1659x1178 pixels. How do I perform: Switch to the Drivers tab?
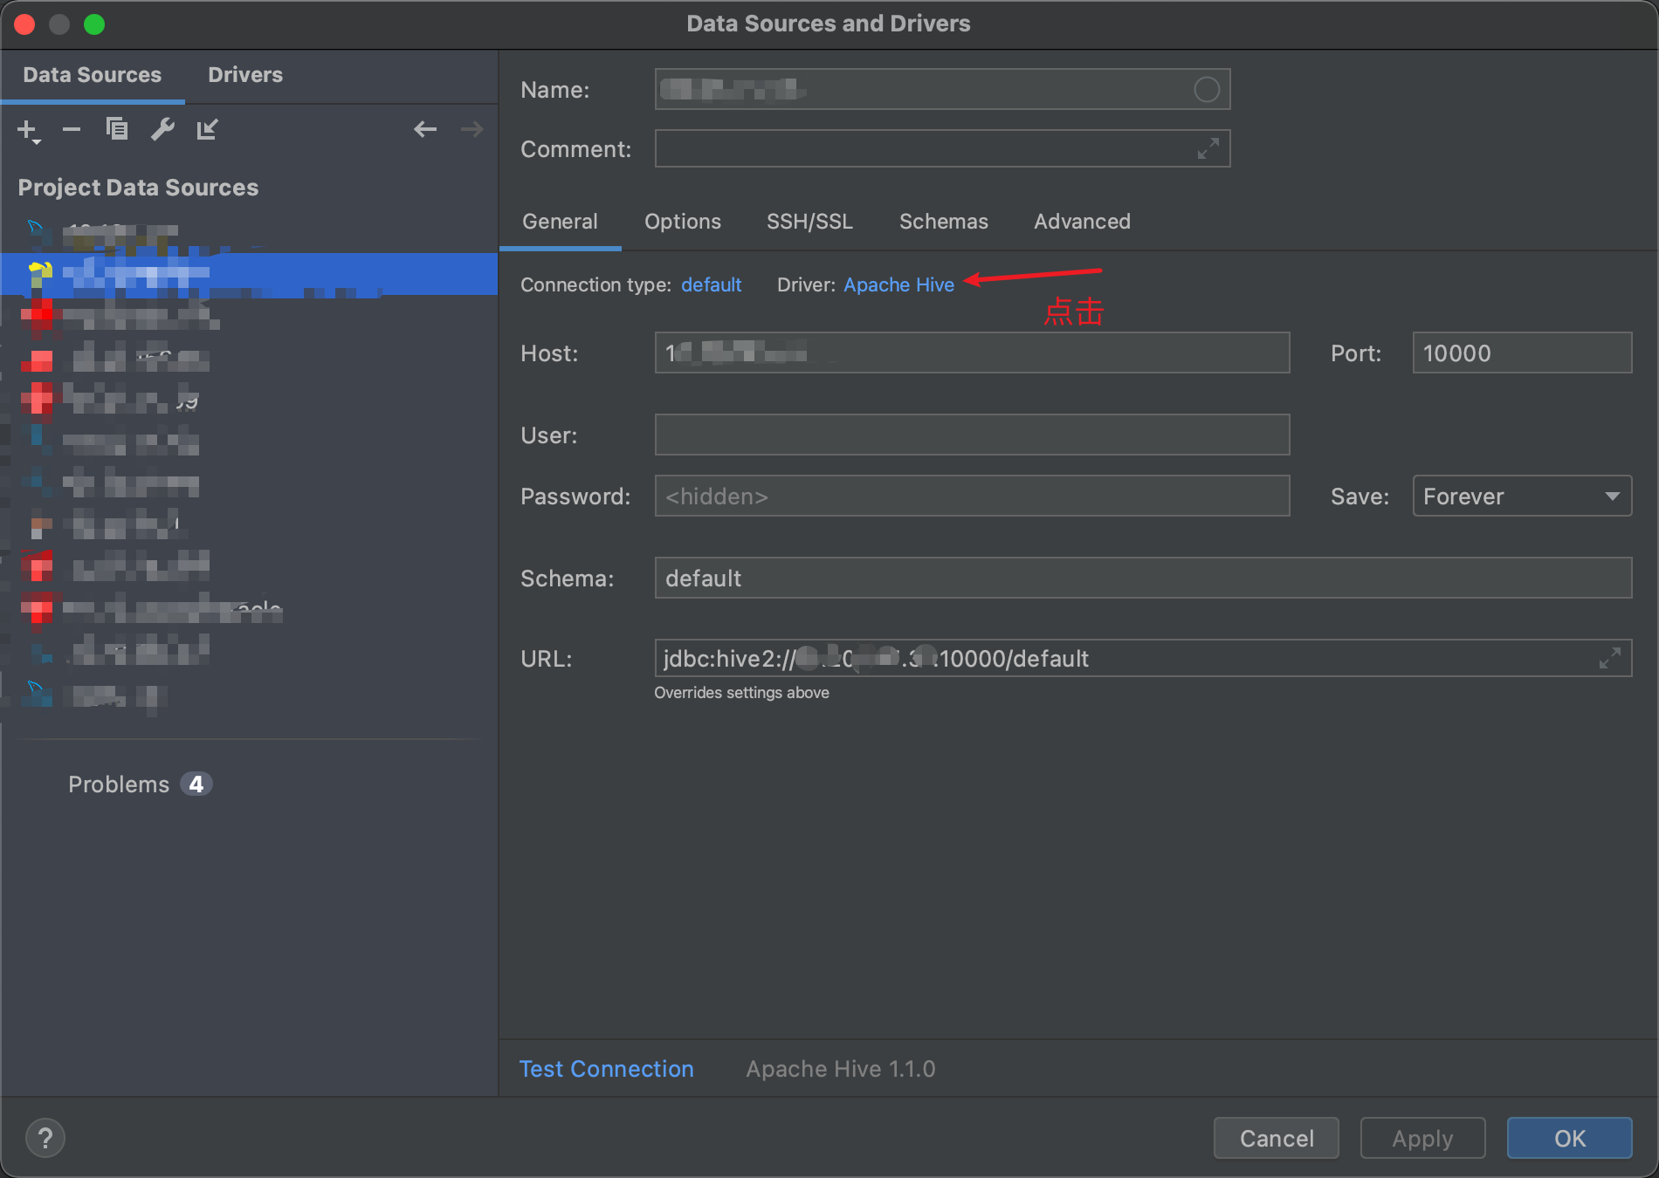[x=244, y=75]
